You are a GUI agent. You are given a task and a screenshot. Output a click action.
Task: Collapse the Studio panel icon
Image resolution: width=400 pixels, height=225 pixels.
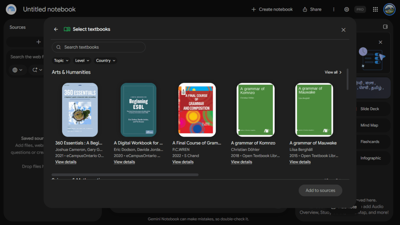coord(385,27)
